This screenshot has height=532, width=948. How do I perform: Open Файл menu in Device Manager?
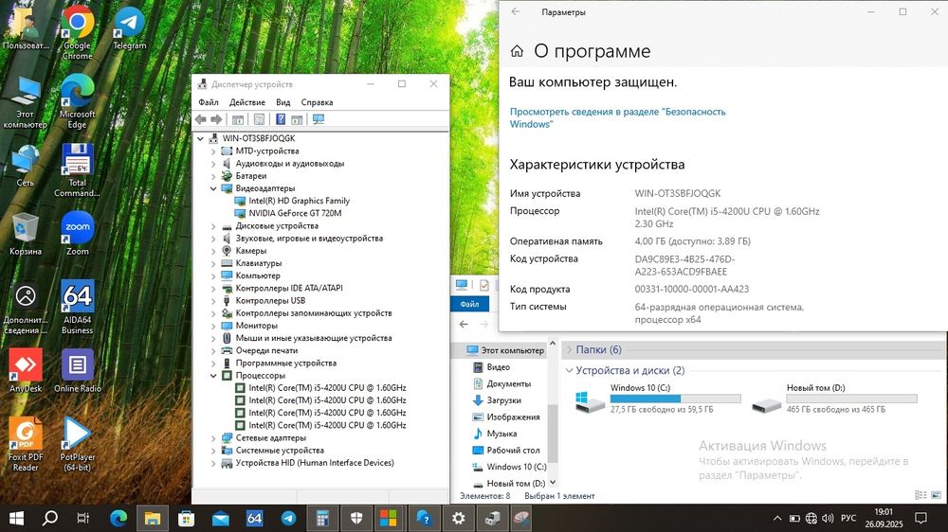209,102
